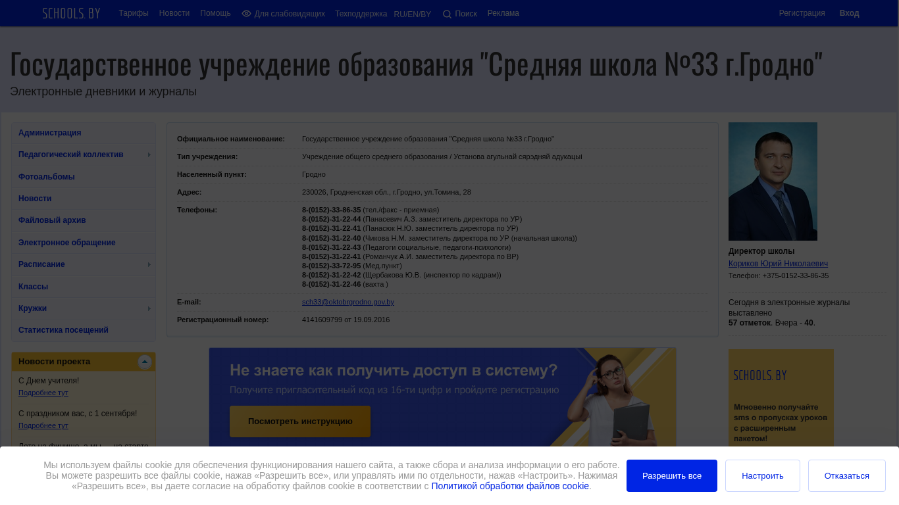Open Электронное обращение in the sidebar
The height and width of the screenshot is (505, 899).
84,243
